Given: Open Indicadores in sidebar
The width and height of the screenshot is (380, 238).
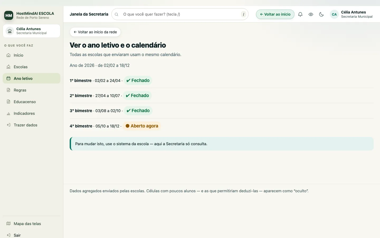Looking at the screenshot, I should point(31,113).
